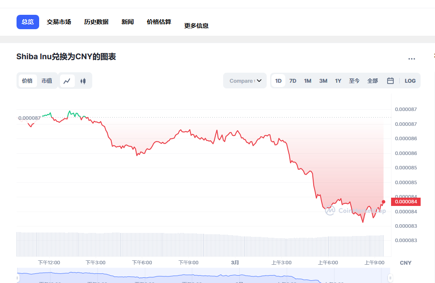Open the calendar date picker icon
Screen dimensions: 435x283
coord(390,81)
